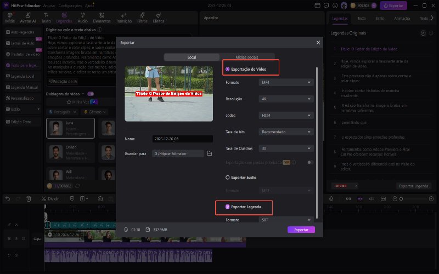Click the fit timeline to window icon
This screenshot has width=439, height=274.
pyautogui.click(x=383, y=199)
